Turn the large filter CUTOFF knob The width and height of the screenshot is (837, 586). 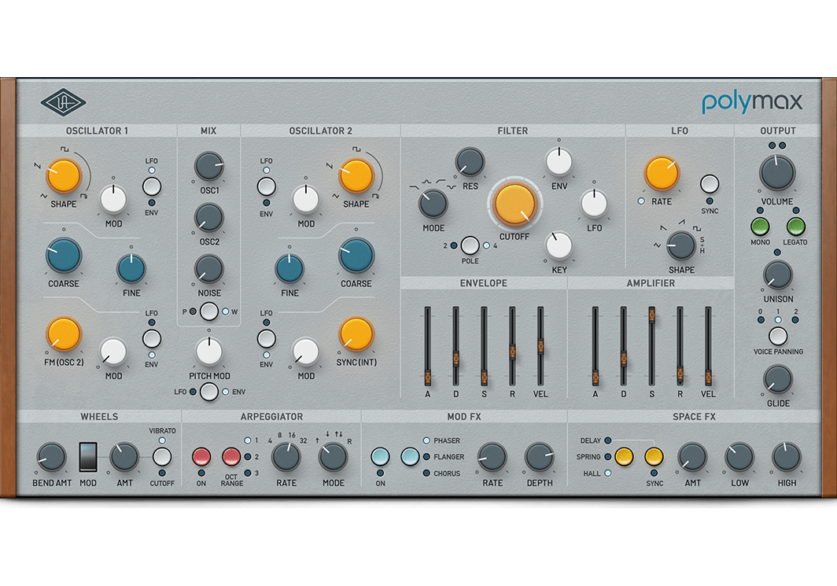pos(514,204)
